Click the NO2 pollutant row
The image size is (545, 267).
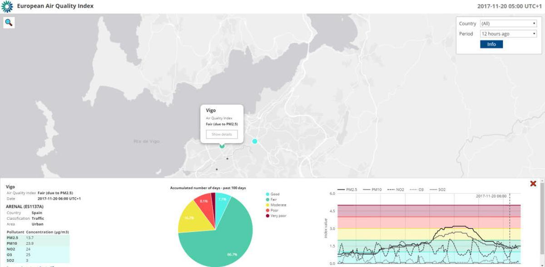[x=38, y=249]
